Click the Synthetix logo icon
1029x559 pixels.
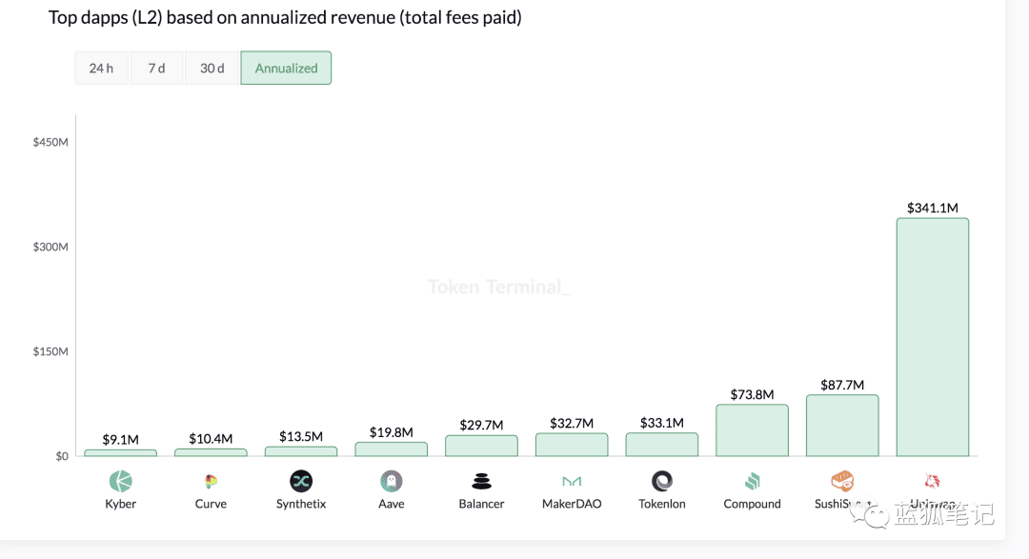(301, 482)
